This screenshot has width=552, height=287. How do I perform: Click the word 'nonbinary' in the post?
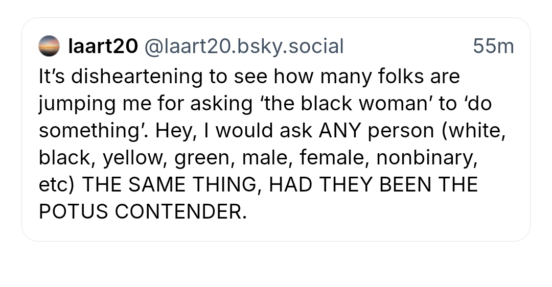[x=426, y=158]
